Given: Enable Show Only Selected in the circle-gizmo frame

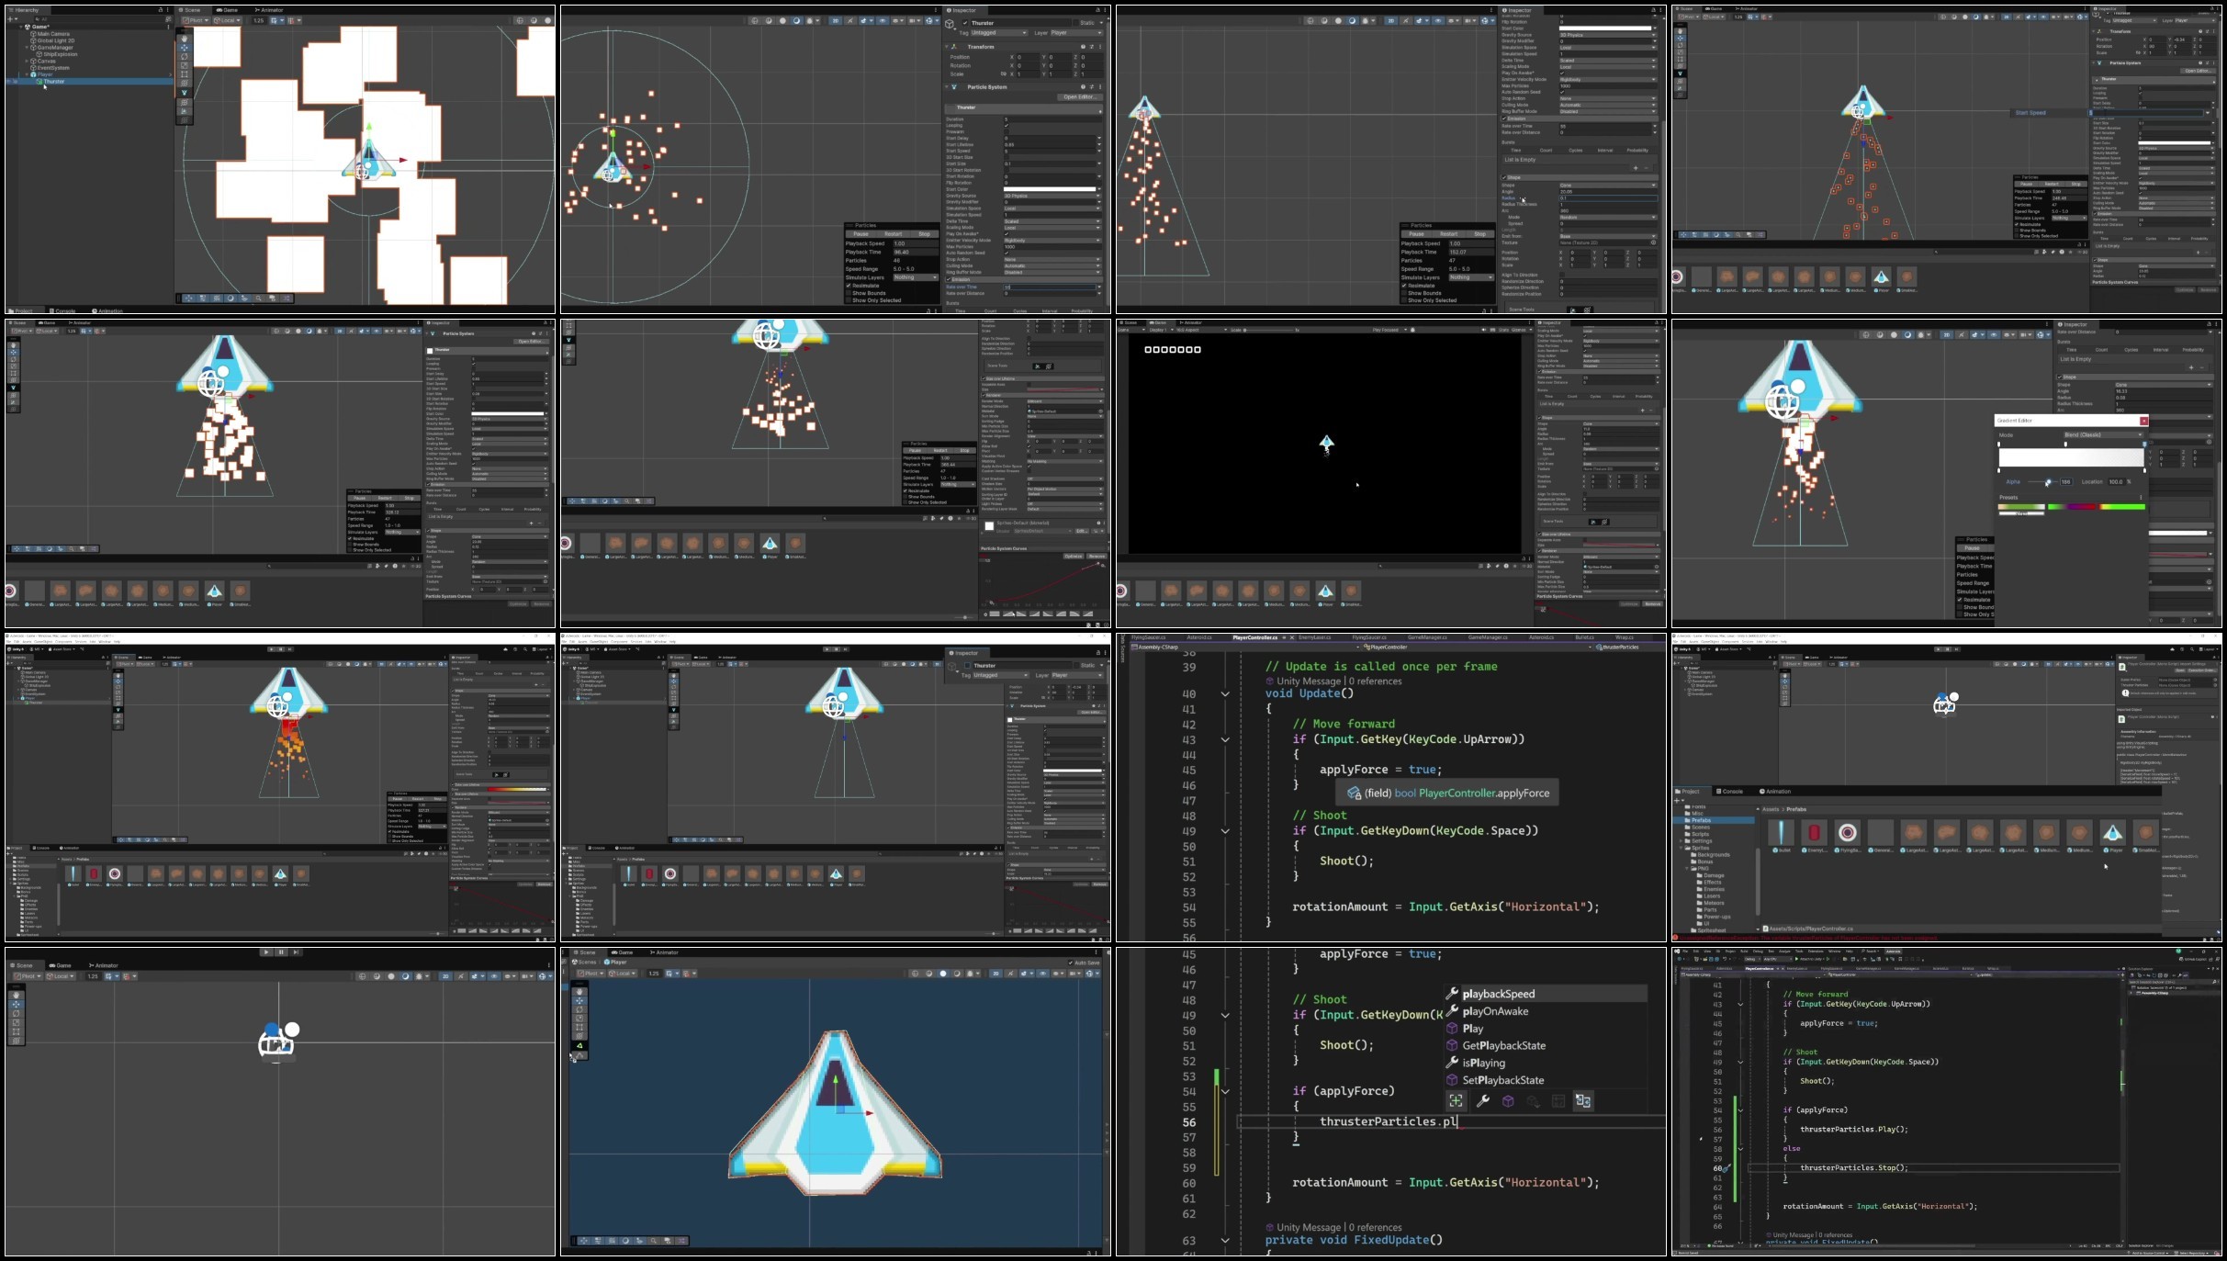Looking at the screenshot, I should click(x=849, y=300).
